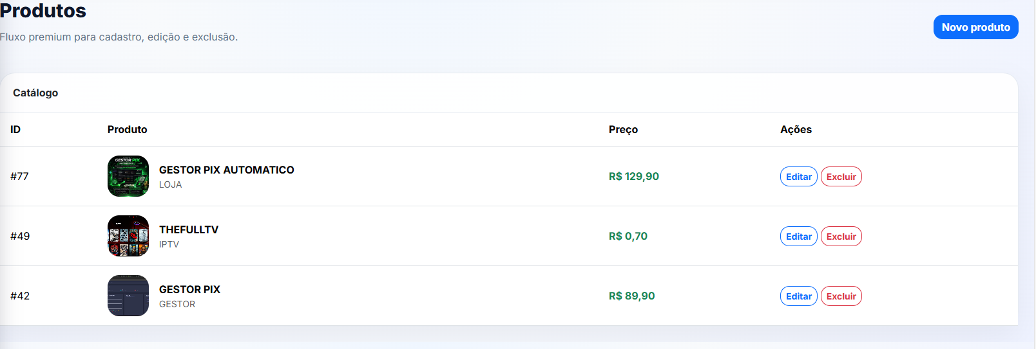Click the Novo produto button
This screenshot has width=1036, height=349.
pyautogui.click(x=975, y=27)
